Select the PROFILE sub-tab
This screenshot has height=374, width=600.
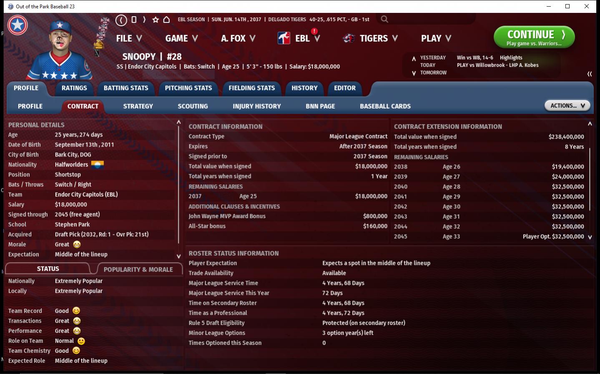pos(30,107)
